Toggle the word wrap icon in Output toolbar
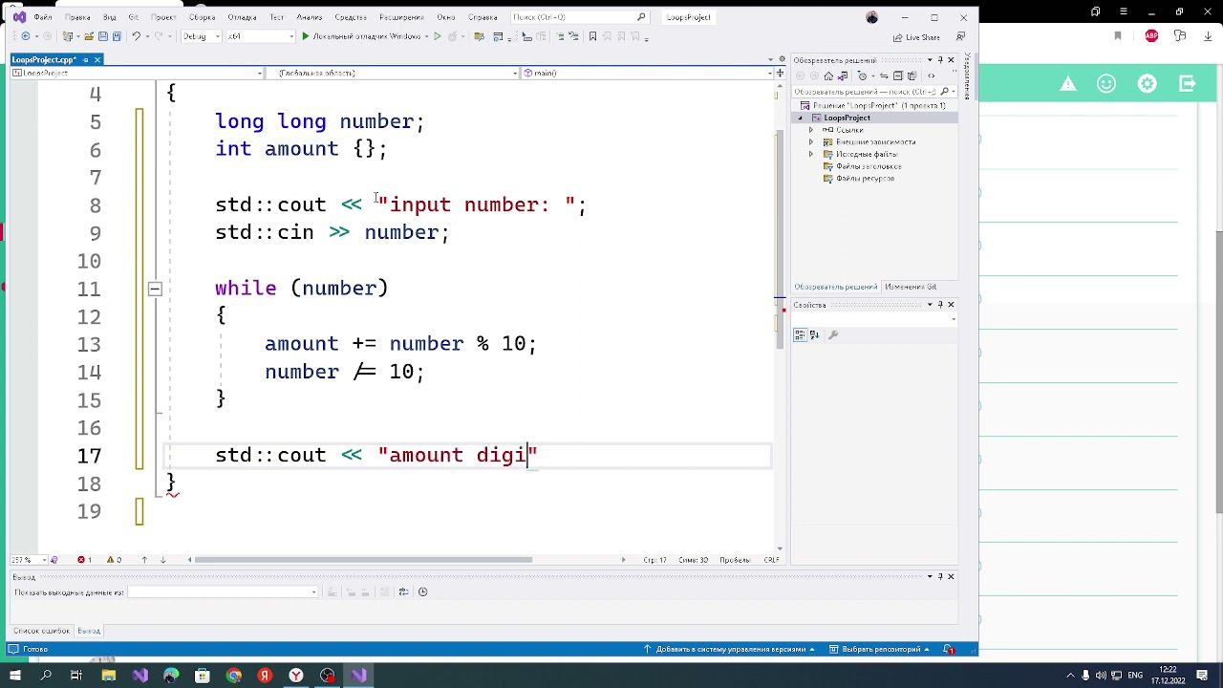The image size is (1223, 688). pyautogui.click(x=403, y=591)
